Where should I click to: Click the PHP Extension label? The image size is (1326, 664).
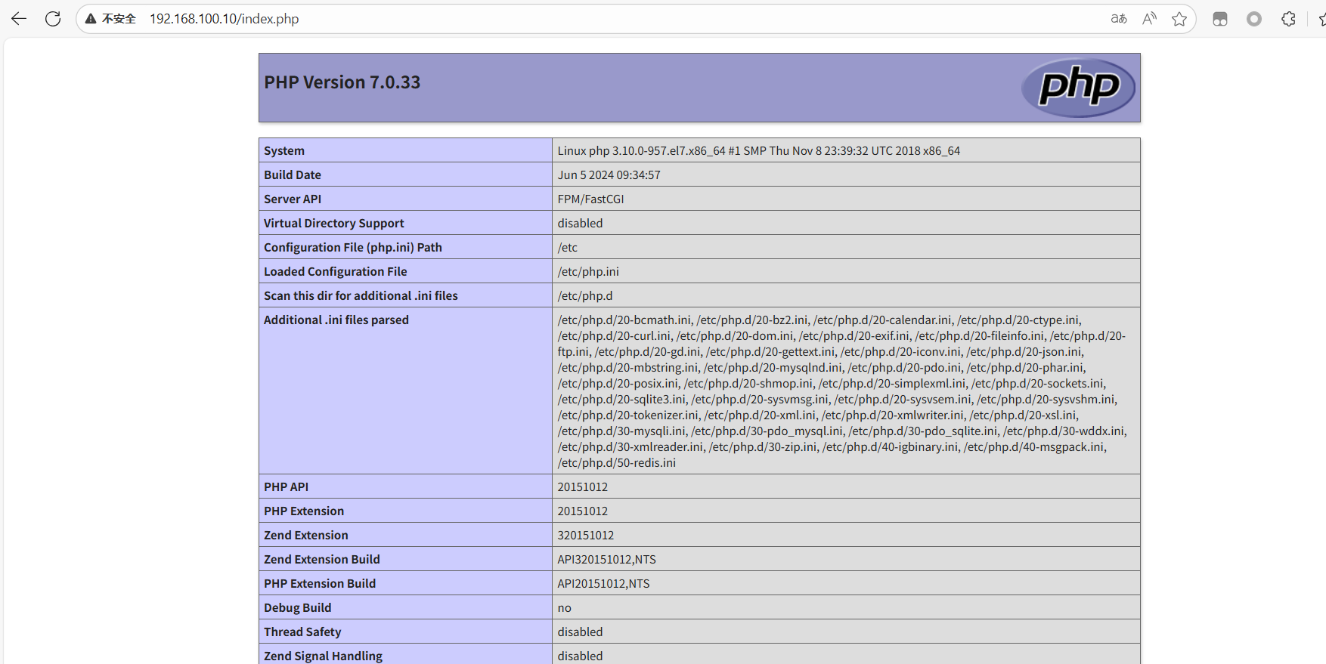304,511
